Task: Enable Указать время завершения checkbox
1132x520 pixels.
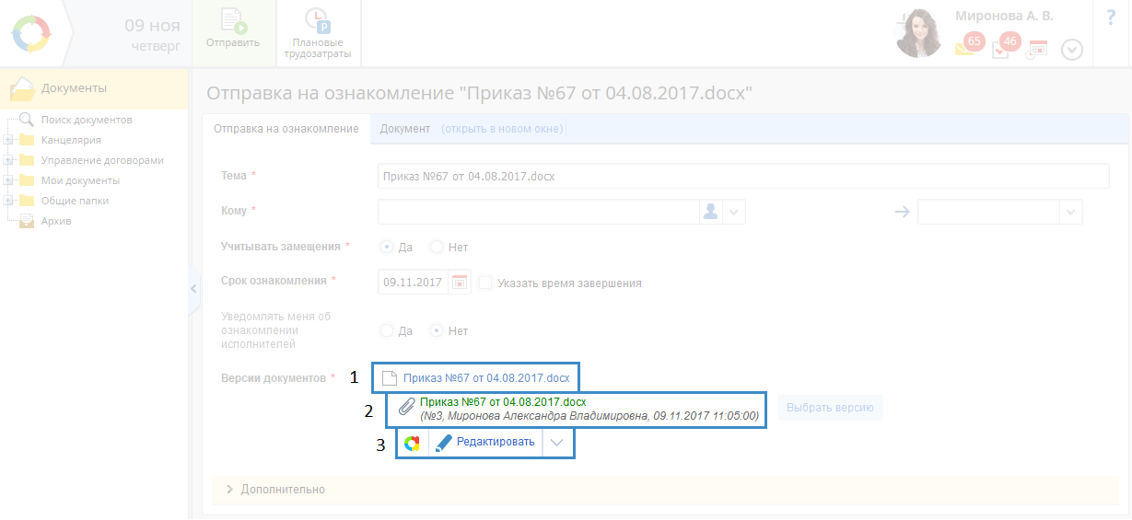Action: (486, 283)
